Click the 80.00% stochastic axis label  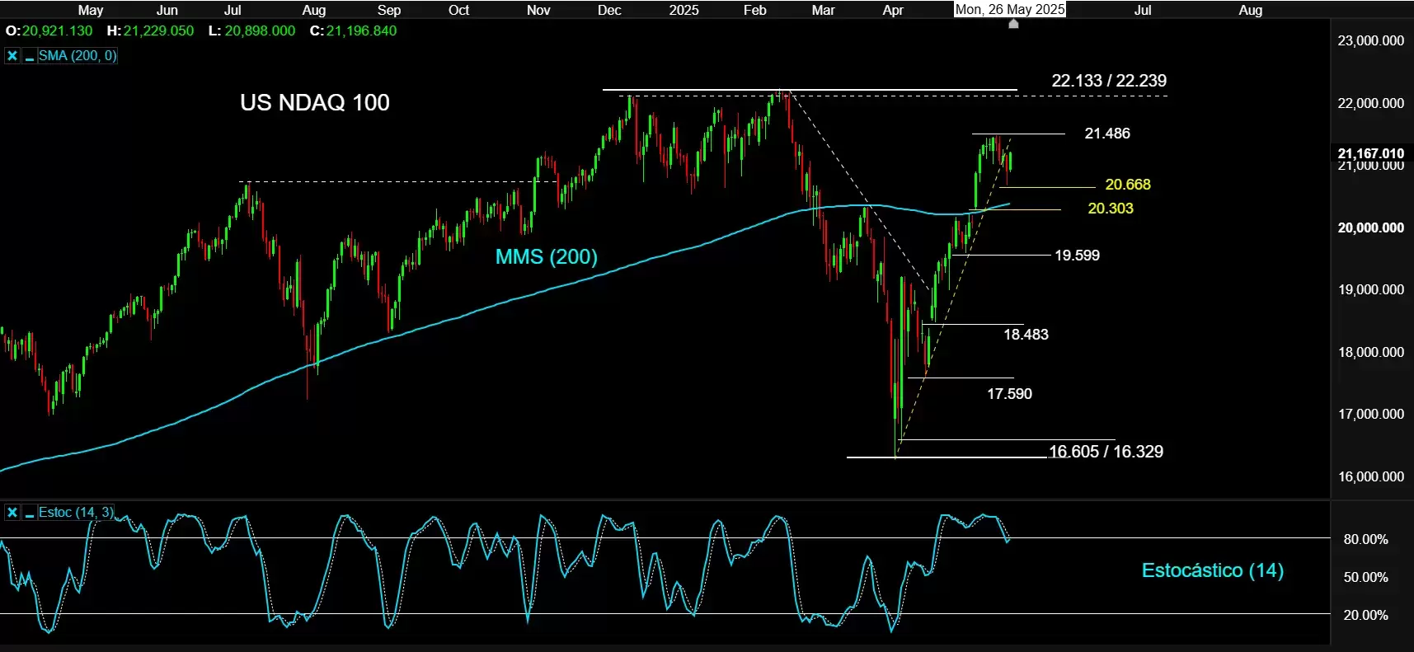click(1366, 539)
